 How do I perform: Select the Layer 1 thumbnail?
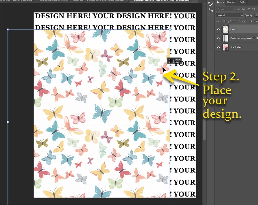pyautogui.click(x=226, y=29)
